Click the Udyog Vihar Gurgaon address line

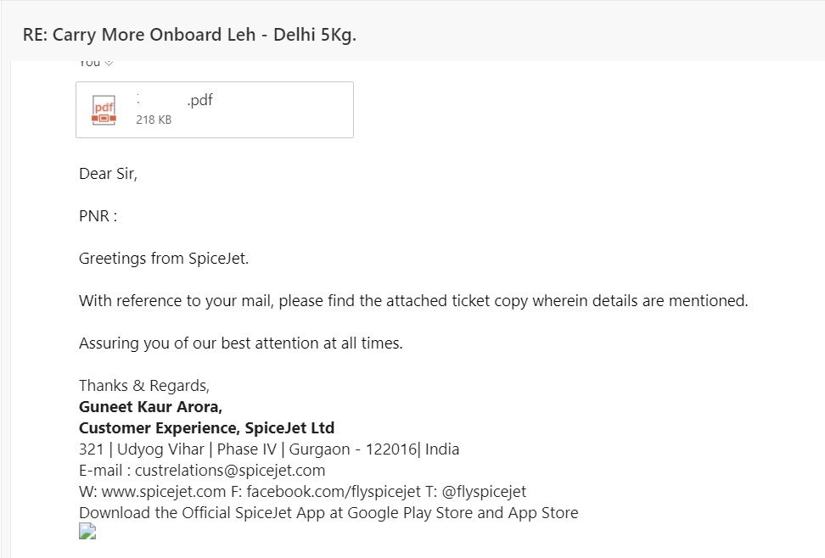269,449
